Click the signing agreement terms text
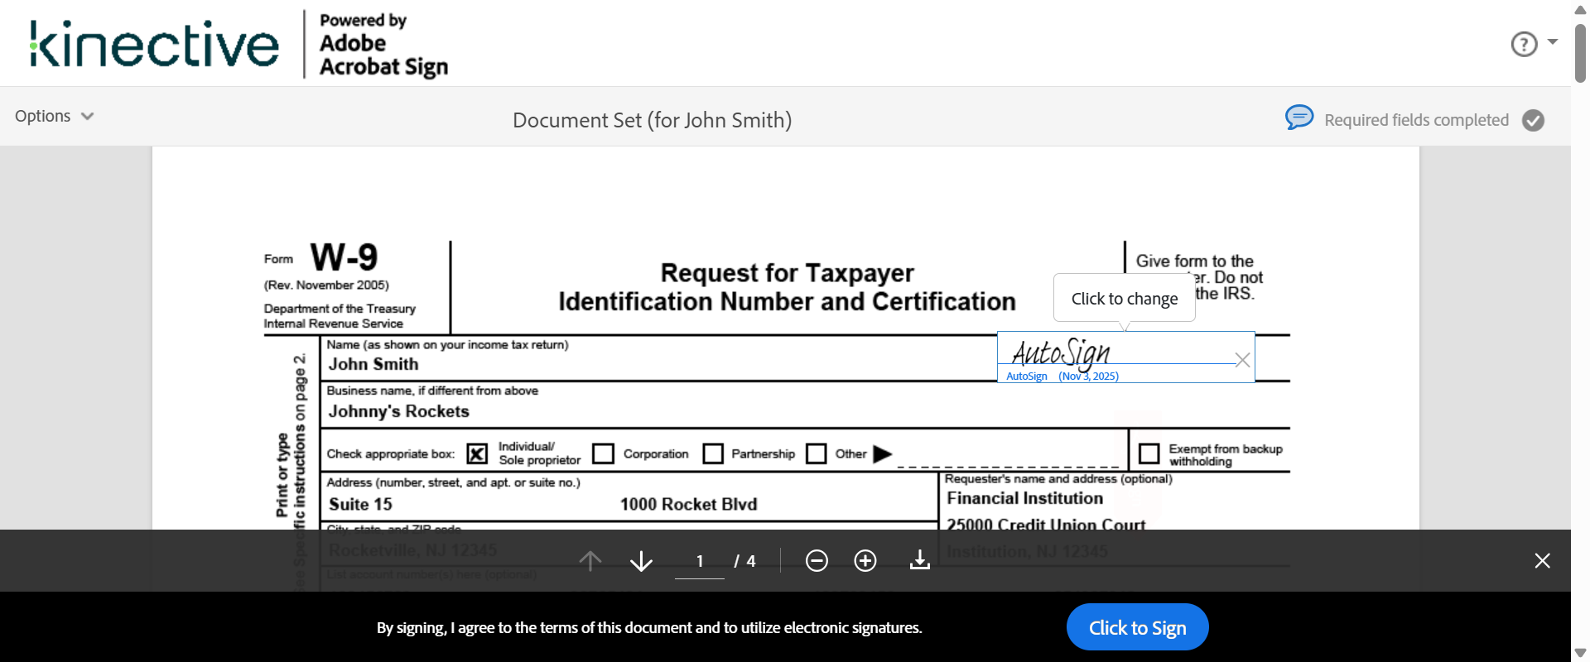Viewport: 1590px width, 662px height. click(x=649, y=628)
